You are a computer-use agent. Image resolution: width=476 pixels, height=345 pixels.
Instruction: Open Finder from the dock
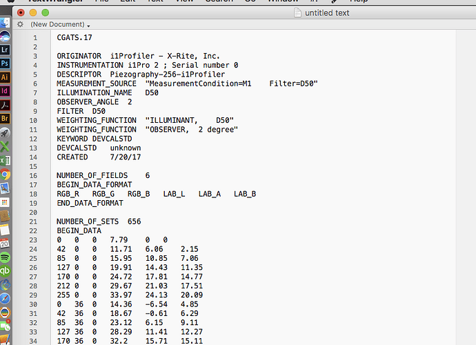coord(5,23)
